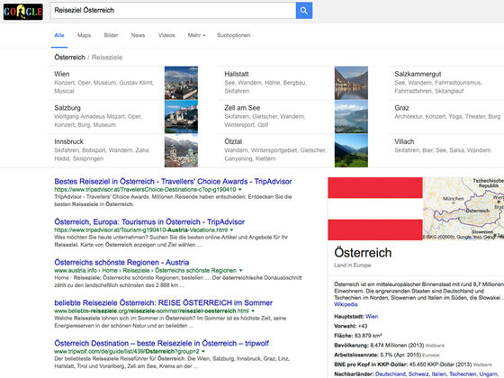Click the Fläche 83.879 km² fact row
504x378 pixels.
pos(358,336)
